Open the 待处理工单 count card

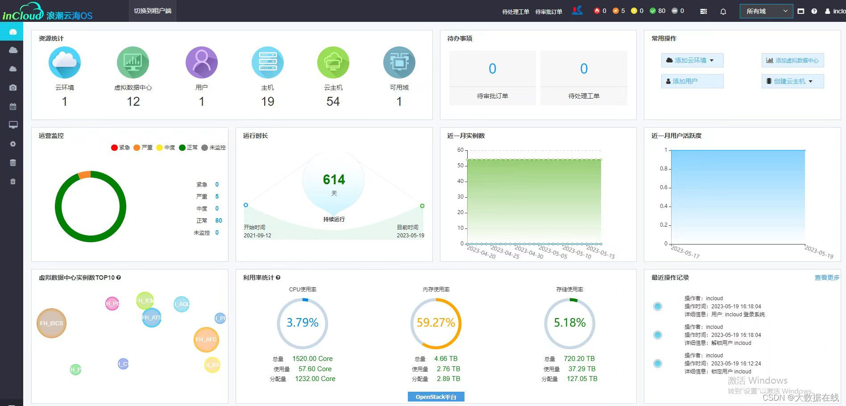tap(584, 78)
